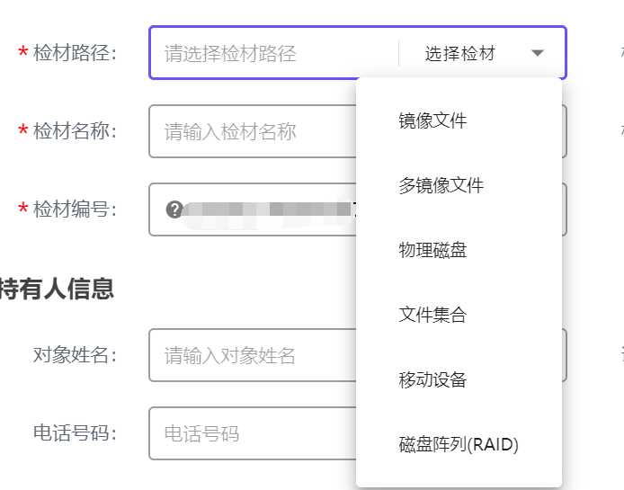Focus the 请选择检材路径 path field
Image resolution: width=624 pixels, height=490 pixels.
(274, 53)
